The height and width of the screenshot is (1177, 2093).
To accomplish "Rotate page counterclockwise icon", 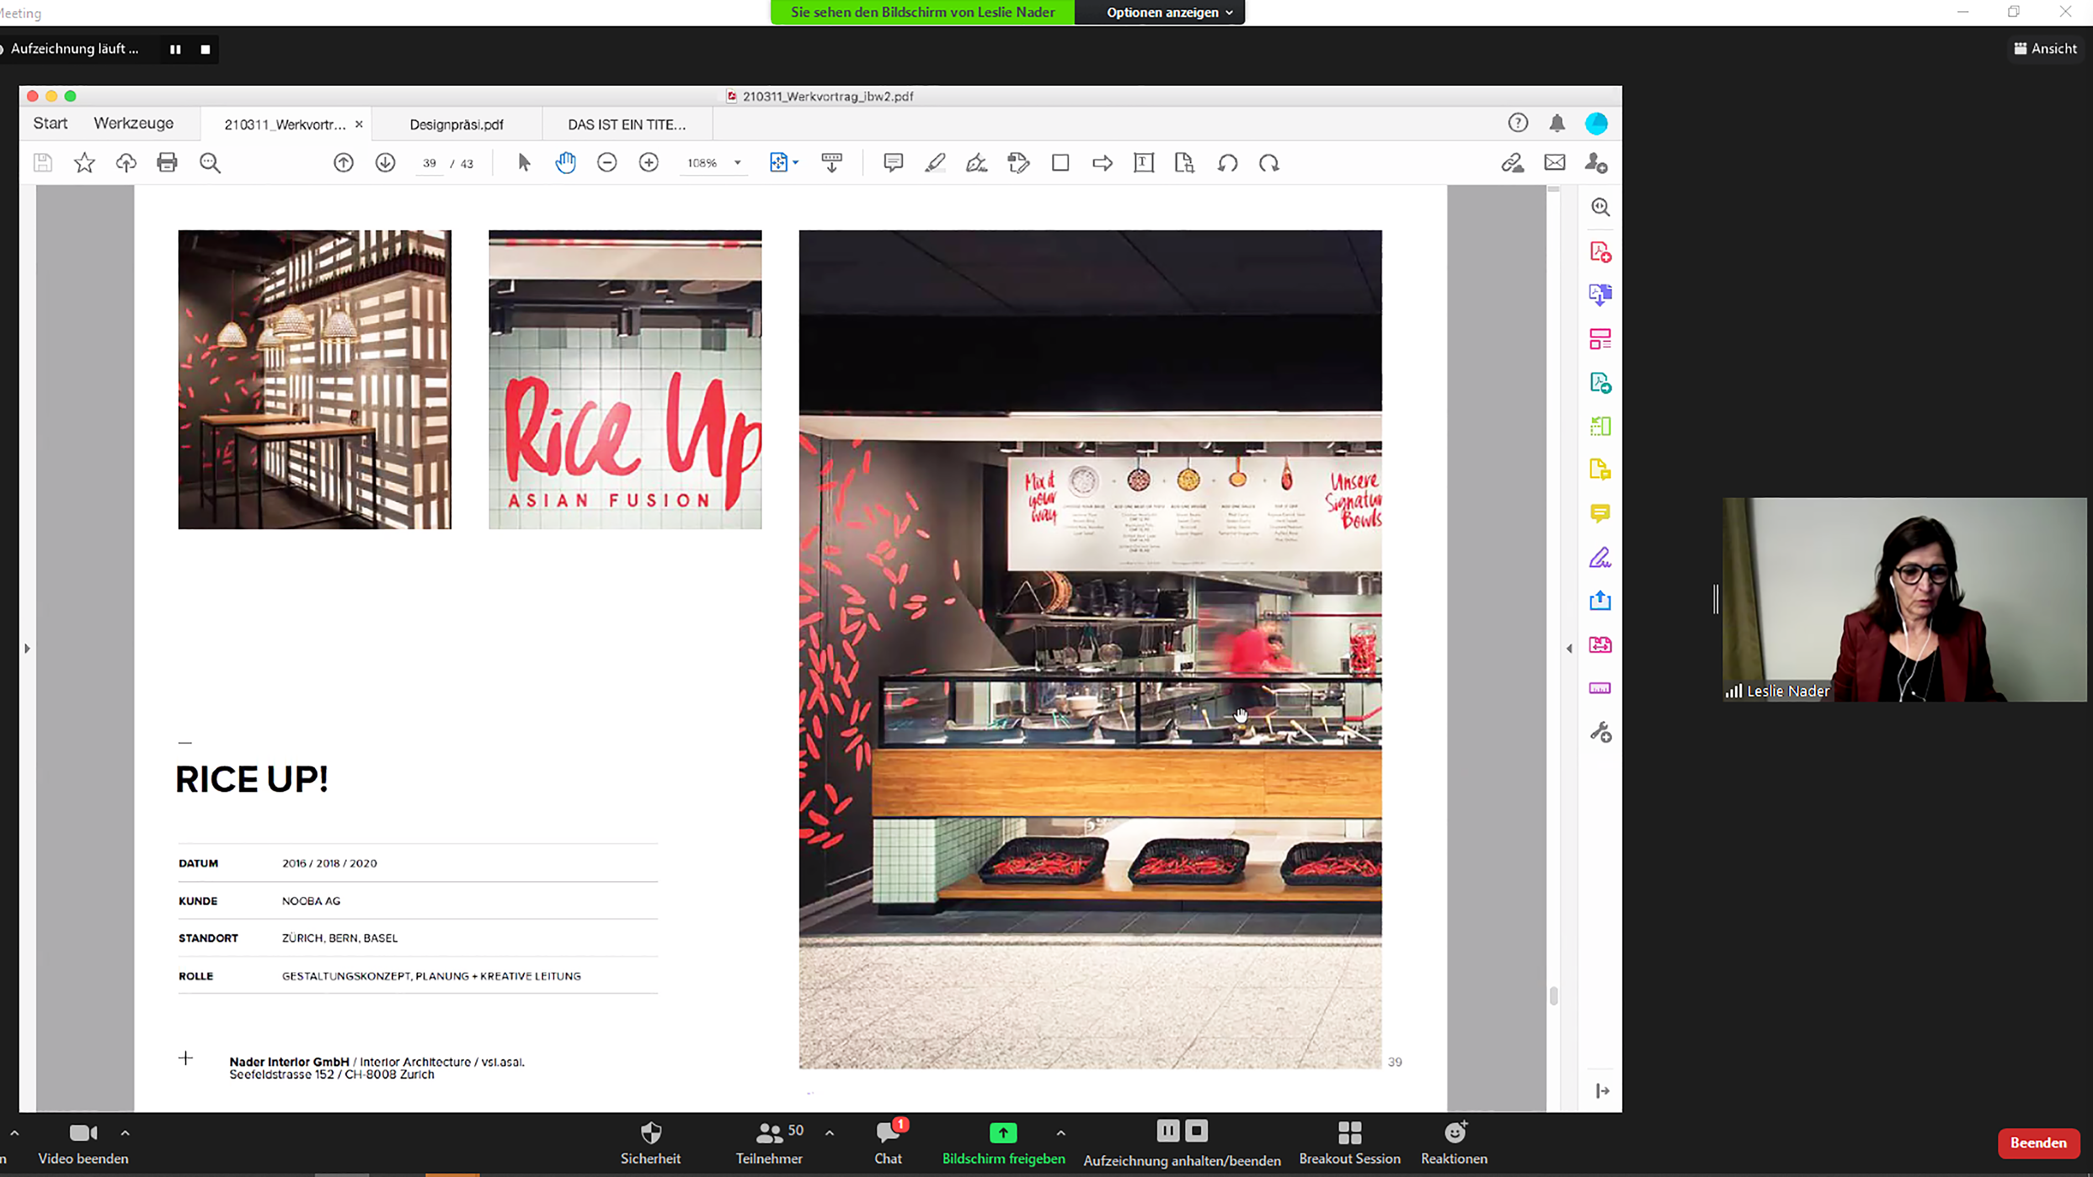I will tap(1227, 163).
